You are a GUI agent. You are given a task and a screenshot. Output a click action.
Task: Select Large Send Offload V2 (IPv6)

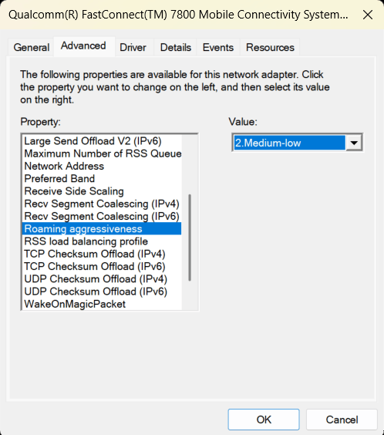[102, 141]
